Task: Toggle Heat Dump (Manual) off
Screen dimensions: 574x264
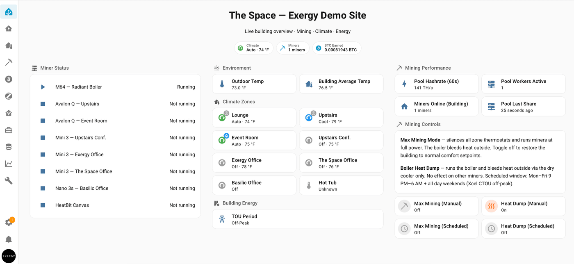Action: (524, 206)
